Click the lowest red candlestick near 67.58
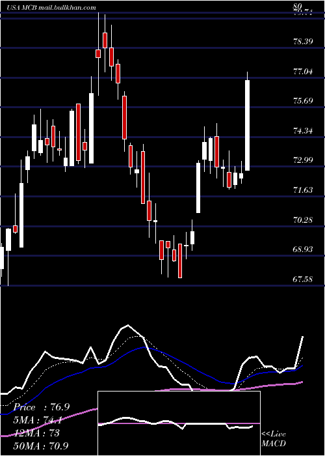 (x=180, y=261)
